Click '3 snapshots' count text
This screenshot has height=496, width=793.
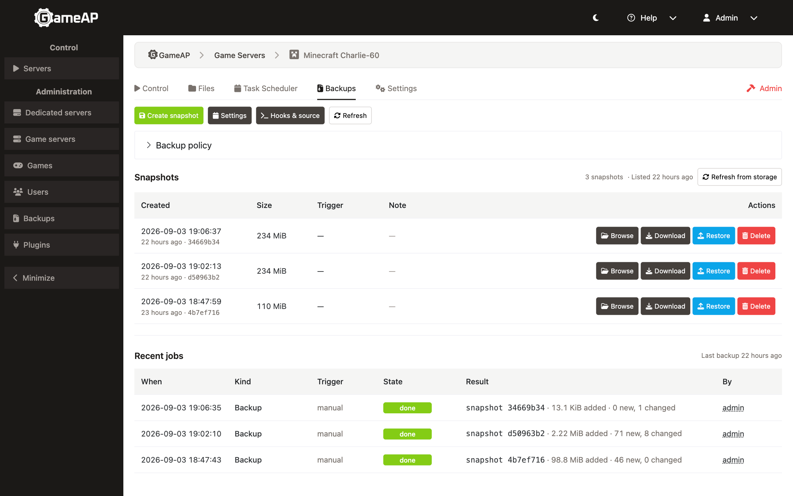[x=604, y=177]
